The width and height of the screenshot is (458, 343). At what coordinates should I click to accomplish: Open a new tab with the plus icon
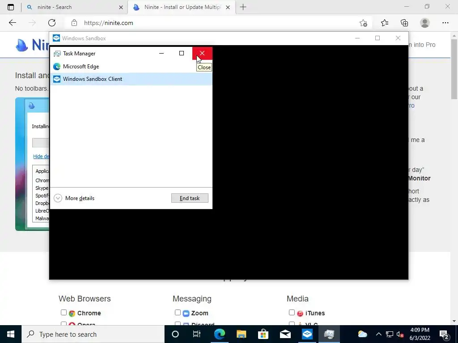point(243,7)
